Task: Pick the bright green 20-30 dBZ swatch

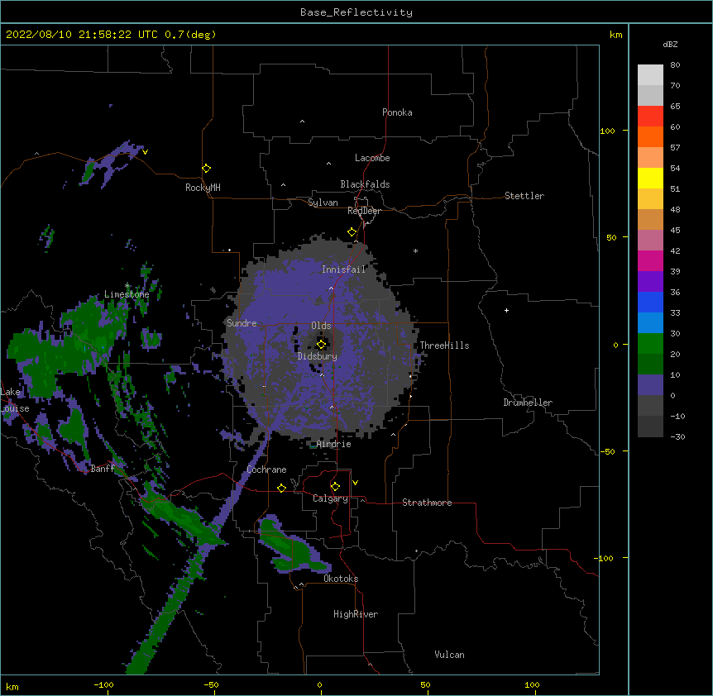Action: [x=650, y=344]
